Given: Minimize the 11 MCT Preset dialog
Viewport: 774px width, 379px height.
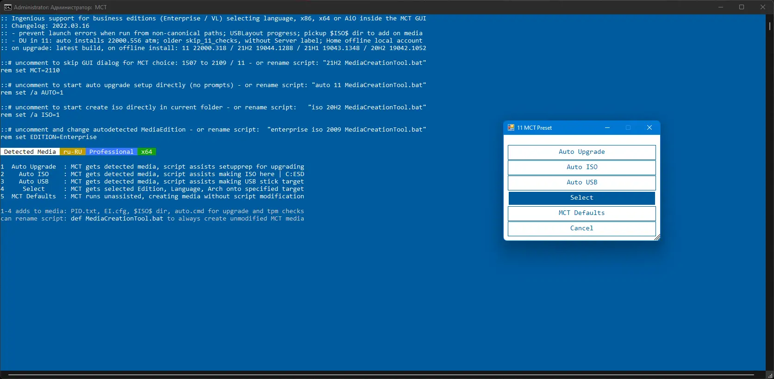Looking at the screenshot, I should [607, 128].
